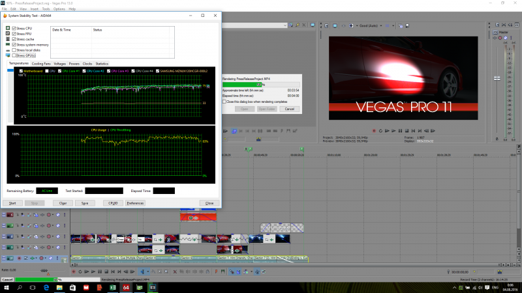Open AIDA64 Preferences

135,203
